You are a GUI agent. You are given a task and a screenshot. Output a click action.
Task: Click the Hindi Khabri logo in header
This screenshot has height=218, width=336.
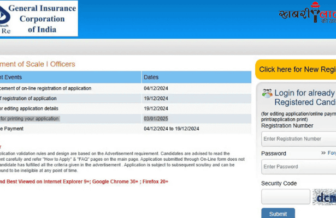307,13
